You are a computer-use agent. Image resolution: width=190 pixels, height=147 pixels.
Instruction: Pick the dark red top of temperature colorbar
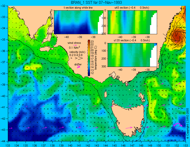click(x=89, y=41)
